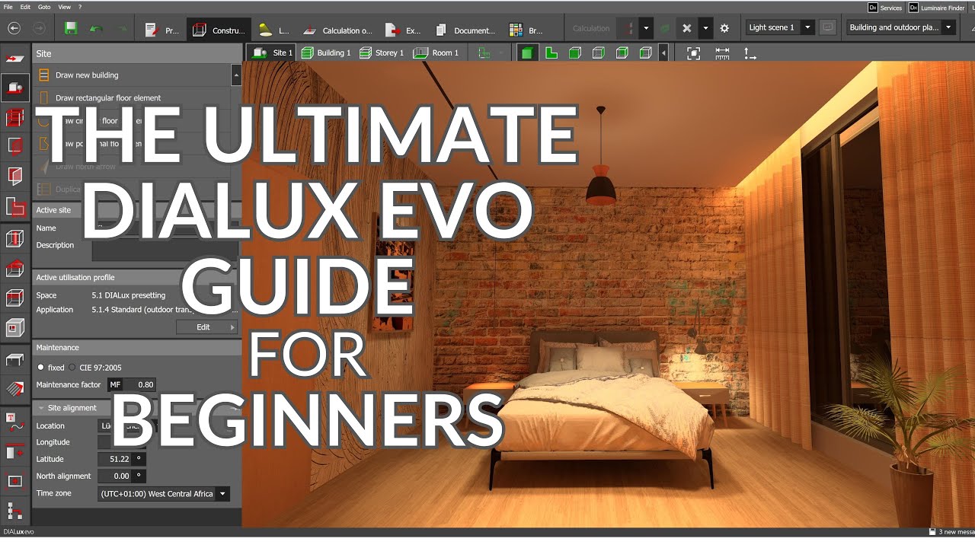This screenshot has width=975, height=548.
Task: Open the File menu
Action: click(8, 7)
